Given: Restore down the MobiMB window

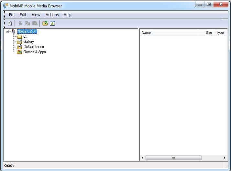Looking at the screenshot, I should click(x=209, y=5).
